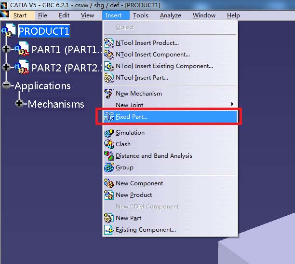The width and height of the screenshot is (295, 264).
Task: Open the Help menu
Action: 233,15
